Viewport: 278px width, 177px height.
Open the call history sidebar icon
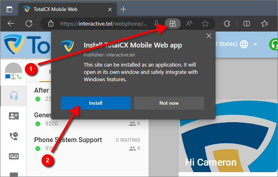[14, 136]
